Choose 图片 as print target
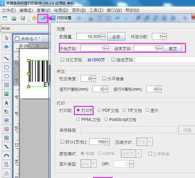This screenshot has height=178, width=195. point(147,110)
